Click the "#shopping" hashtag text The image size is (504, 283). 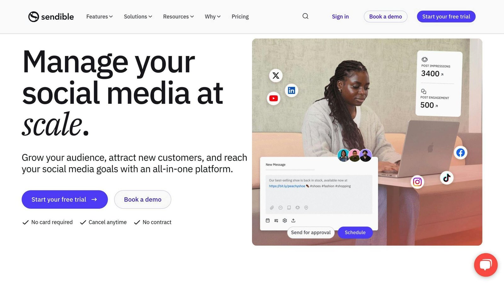[x=343, y=186]
